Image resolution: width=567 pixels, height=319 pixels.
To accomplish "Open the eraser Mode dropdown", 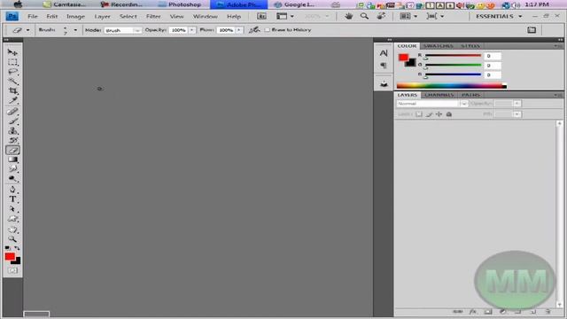I will pyautogui.click(x=136, y=30).
